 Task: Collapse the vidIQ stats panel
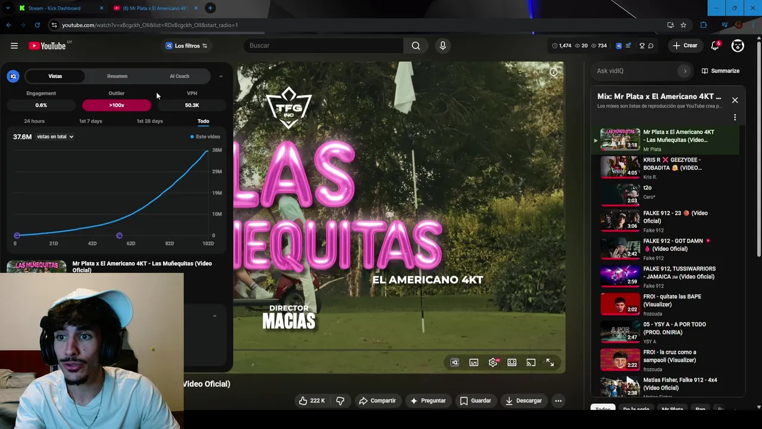tap(221, 76)
